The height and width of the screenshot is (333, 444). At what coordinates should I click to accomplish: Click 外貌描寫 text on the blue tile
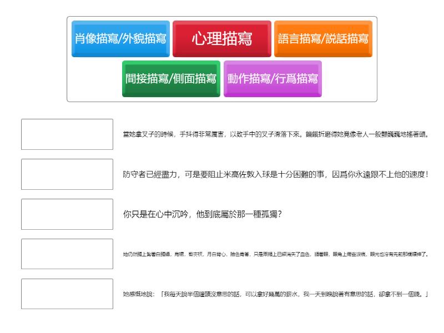146,39
